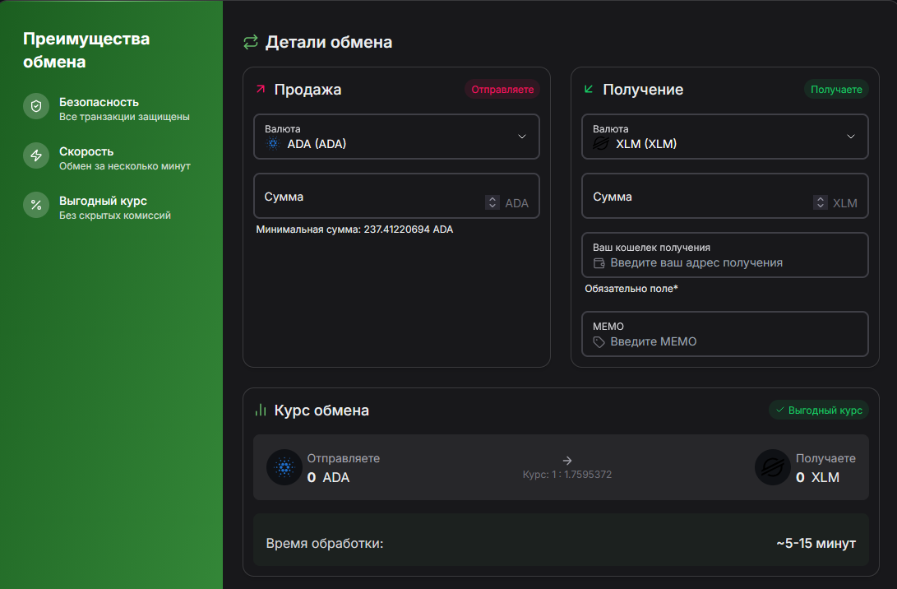
Task: Click the shield icon next to Безопасность
Action: (x=36, y=106)
